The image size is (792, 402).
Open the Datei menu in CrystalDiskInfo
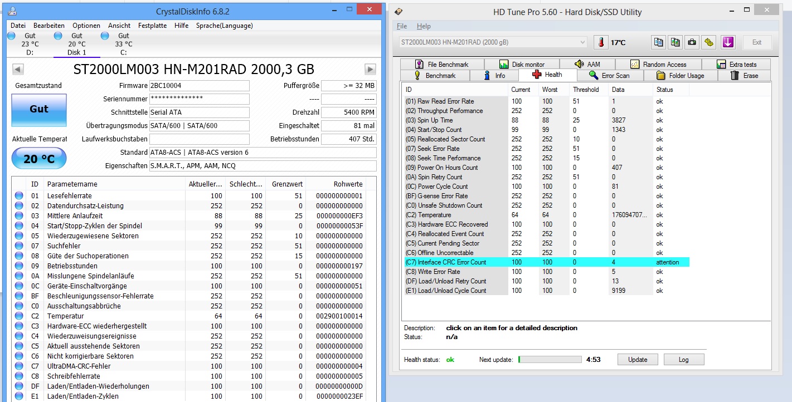18,26
